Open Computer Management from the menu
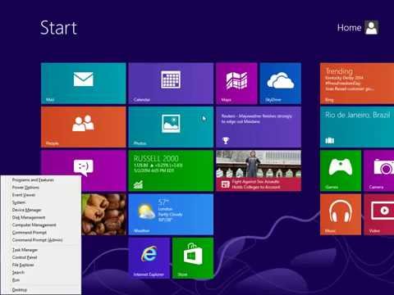Screen dimensions: 394x295 click(41, 225)
